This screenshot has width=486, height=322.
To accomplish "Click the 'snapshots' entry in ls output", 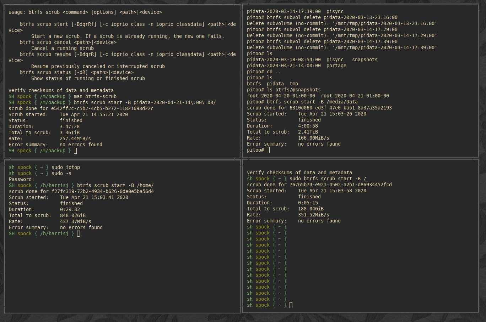I will pos(364,60).
